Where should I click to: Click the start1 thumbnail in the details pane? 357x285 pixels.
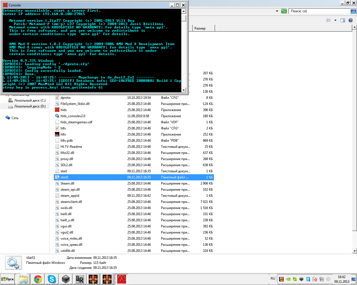pyautogui.click(x=13, y=263)
